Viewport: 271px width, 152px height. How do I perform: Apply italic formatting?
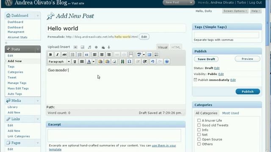58,54
